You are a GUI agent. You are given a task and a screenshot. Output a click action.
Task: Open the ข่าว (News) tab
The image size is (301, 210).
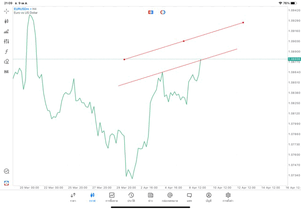(x=150, y=197)
